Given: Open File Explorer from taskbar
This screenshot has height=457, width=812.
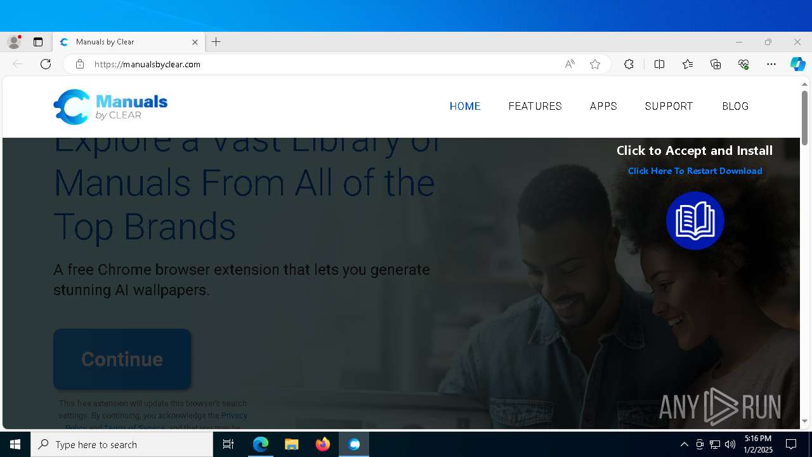Looking at the screenshot, I should tap(291, 444).
